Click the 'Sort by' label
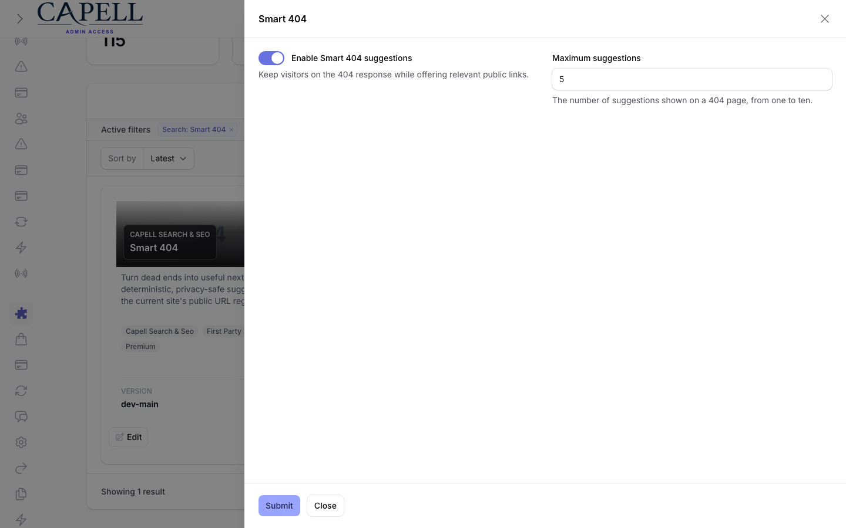Viewport: 846px width, 528px height. click(122, 158)
